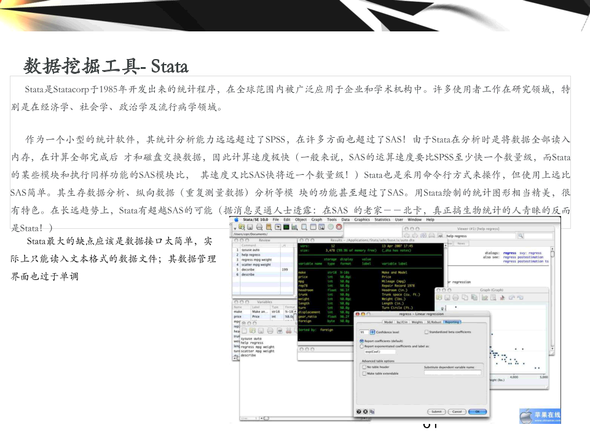This screenshot has height=443, width=590.
Task: Start the Graph Editor from Graph window toolbar
Action: 485,298
